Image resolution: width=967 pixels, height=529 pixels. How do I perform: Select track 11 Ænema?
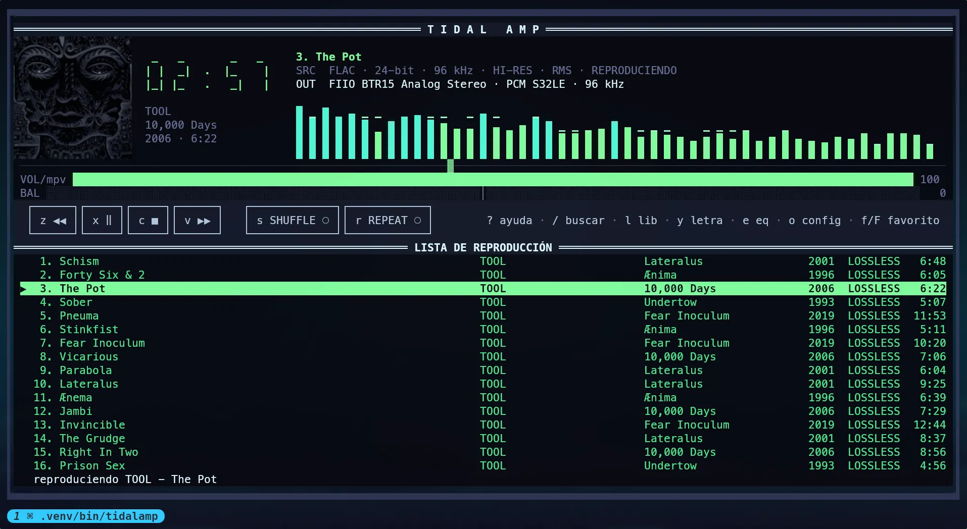coord(483,398)
